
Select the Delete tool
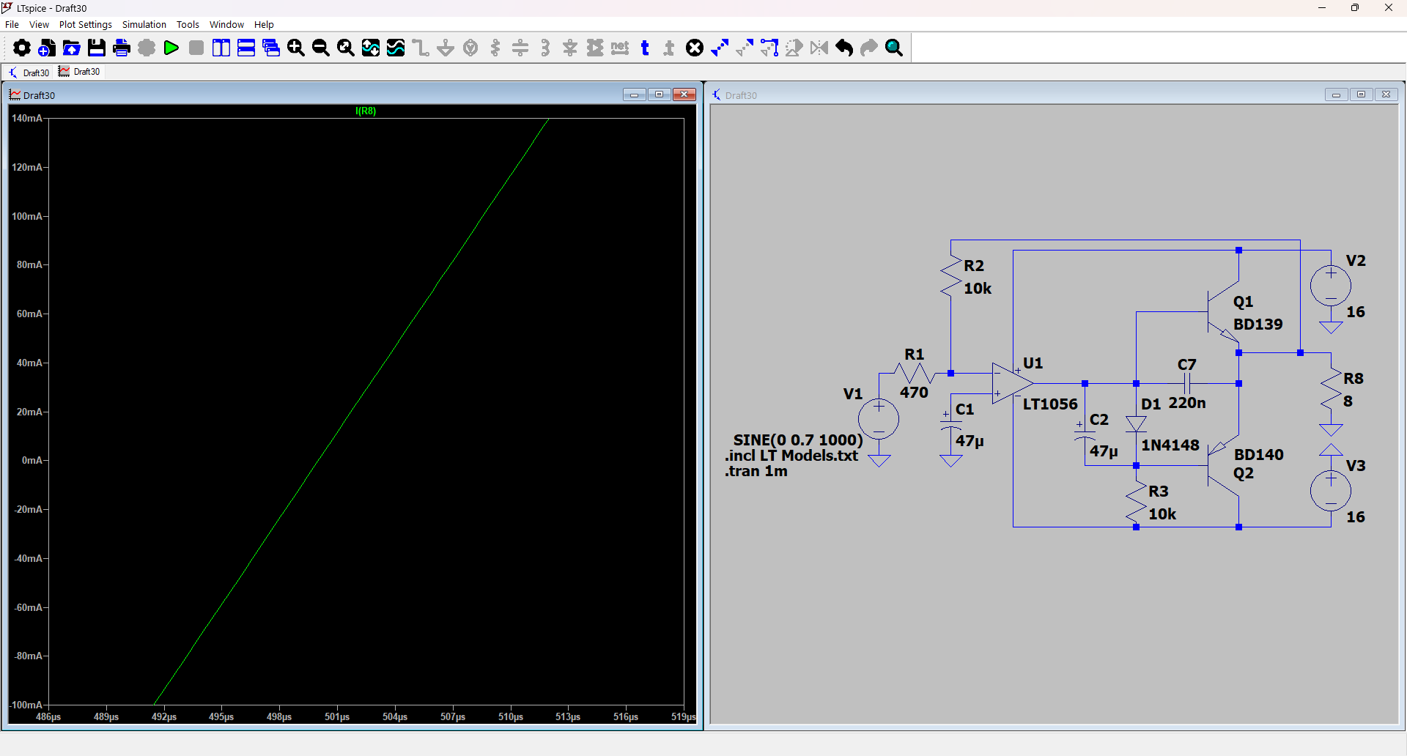tap(695, 48)
